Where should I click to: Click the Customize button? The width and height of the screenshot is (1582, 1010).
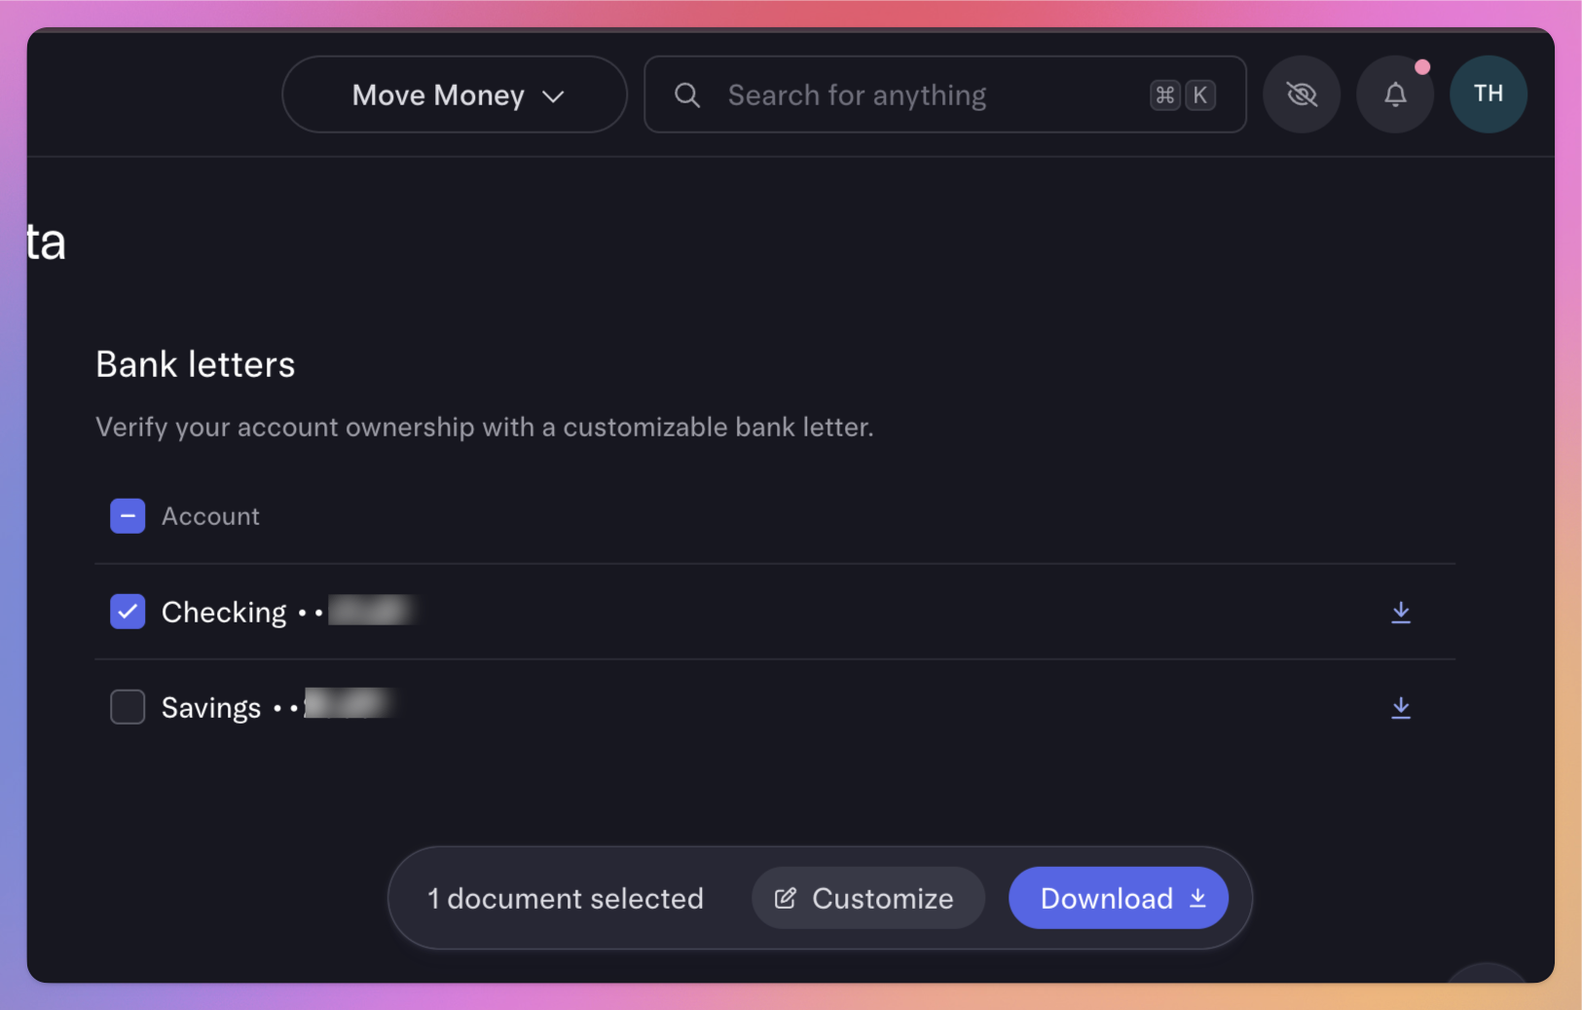click(x=867, y=898)
